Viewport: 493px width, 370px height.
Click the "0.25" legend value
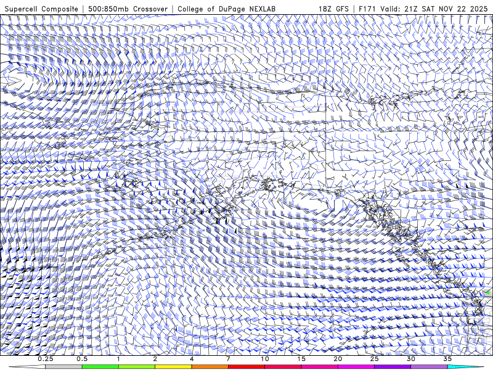(x=46, y=359)
